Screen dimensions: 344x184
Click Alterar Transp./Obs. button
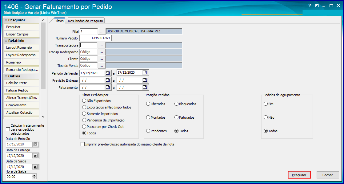coord(22,98)
